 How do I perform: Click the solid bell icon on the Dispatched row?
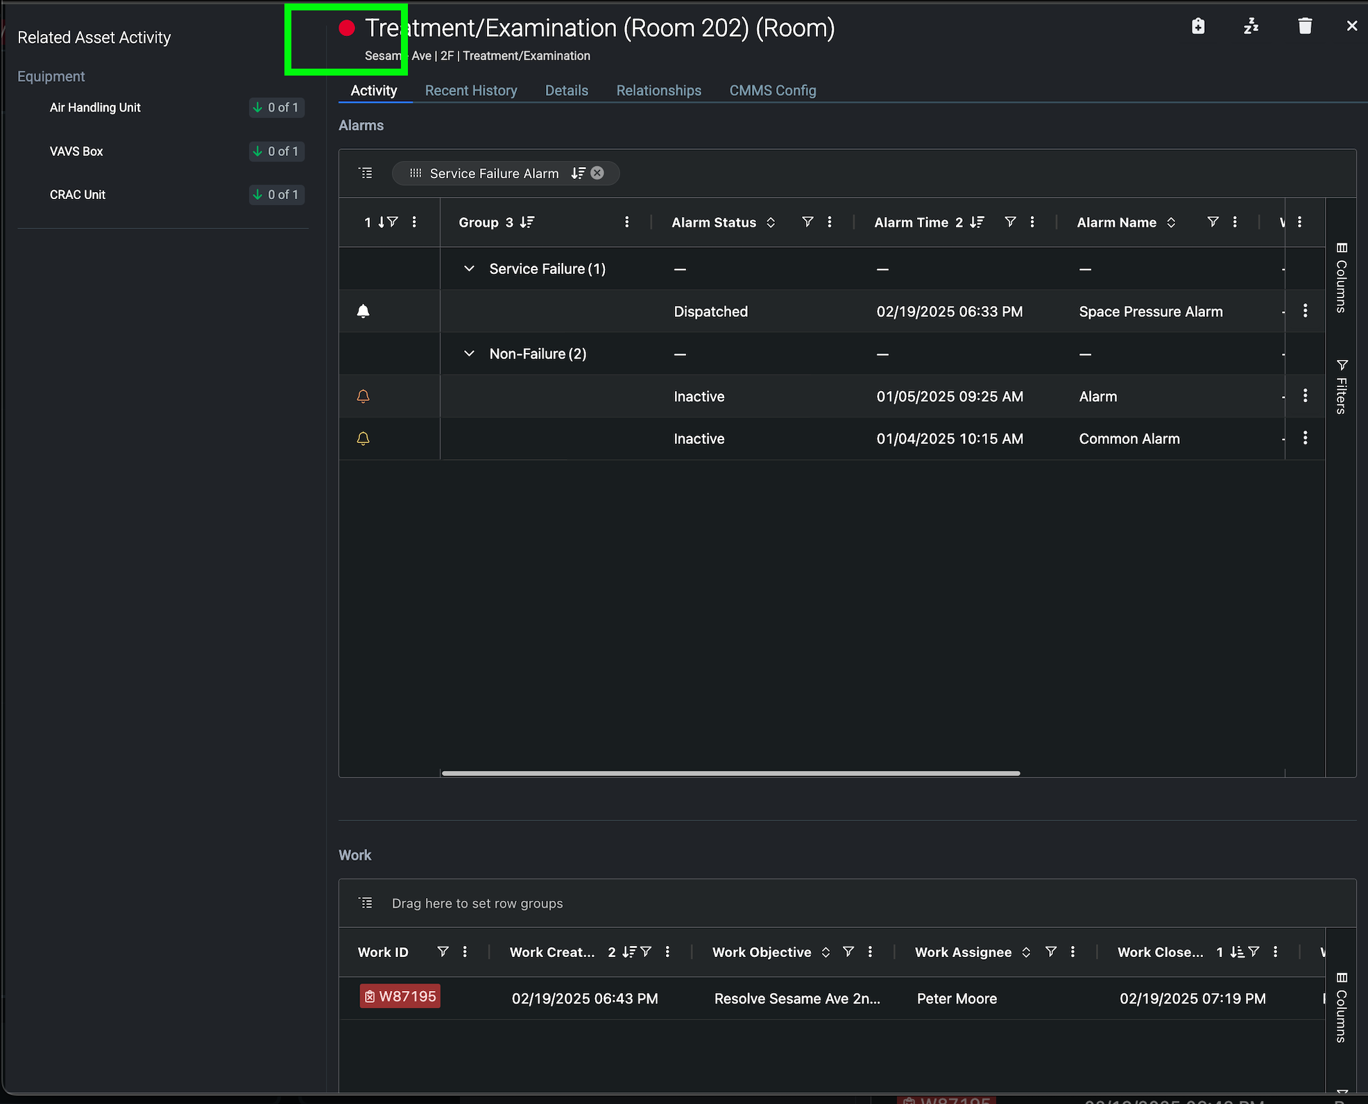pyautogui.click(x=363, y=311)
